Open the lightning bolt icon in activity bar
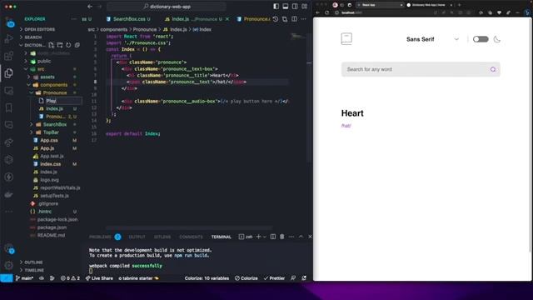 [9, 177]
